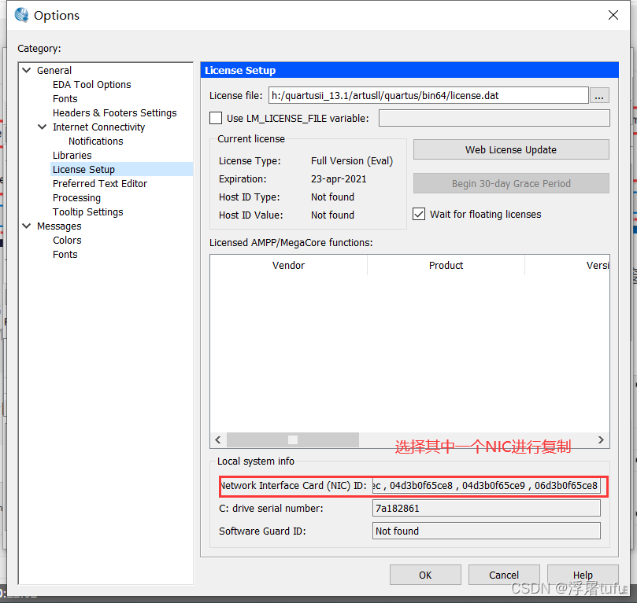Click the Host ID Type label
This screenshot has width=637, height=603.
[250, 197]
